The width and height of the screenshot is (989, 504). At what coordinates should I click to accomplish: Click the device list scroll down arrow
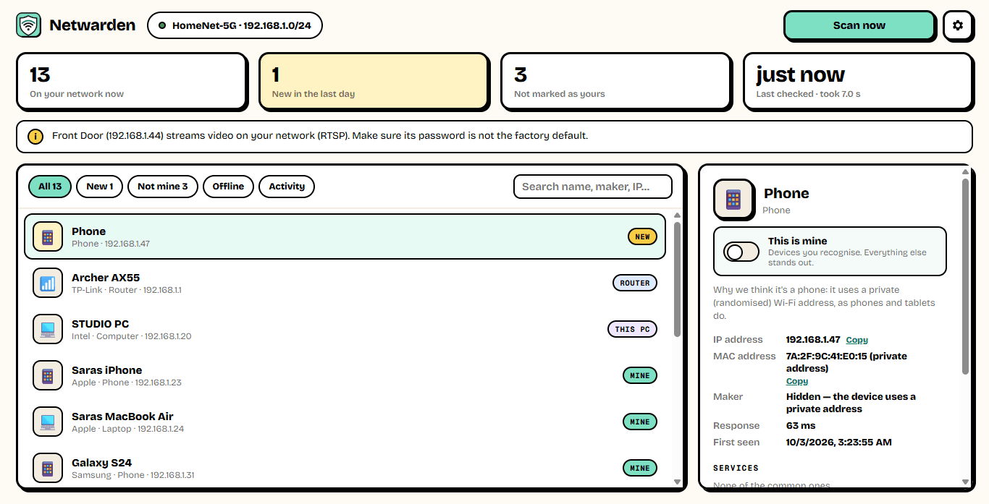677,482
